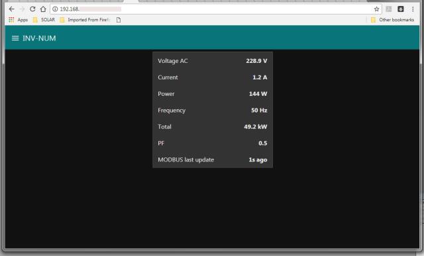The height and width of the screenshot is (256, 424).
Task: Click the Total 49.2 kW value
Action: tap(255, 127)
